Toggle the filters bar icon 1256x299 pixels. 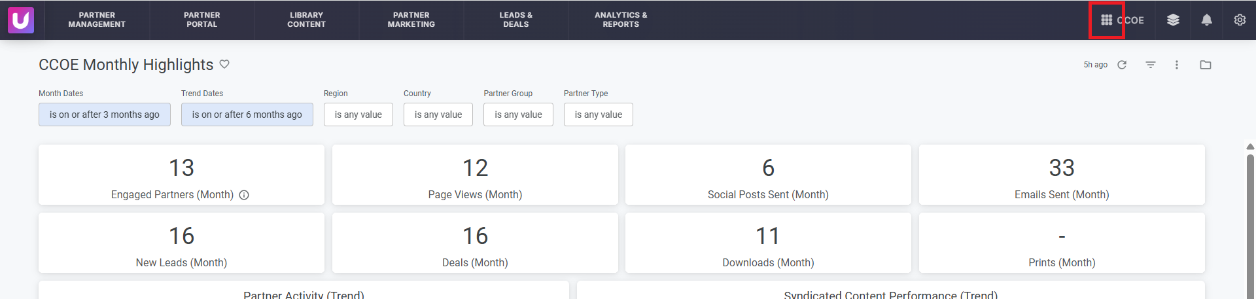tap(1151, 65)
